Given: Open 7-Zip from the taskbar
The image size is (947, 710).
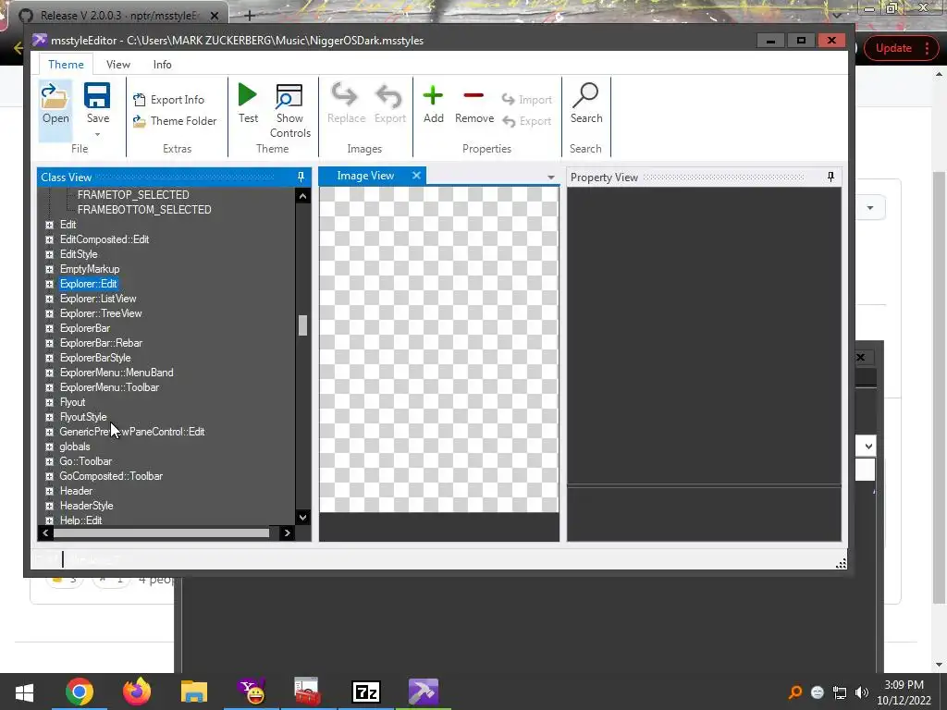Looking at the screenshot, I should (x=366, y=692).
